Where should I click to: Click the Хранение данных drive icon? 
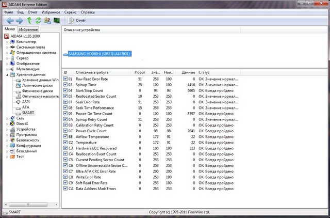12,74
